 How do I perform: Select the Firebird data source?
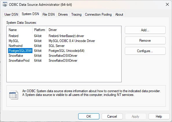pos(14,36)
